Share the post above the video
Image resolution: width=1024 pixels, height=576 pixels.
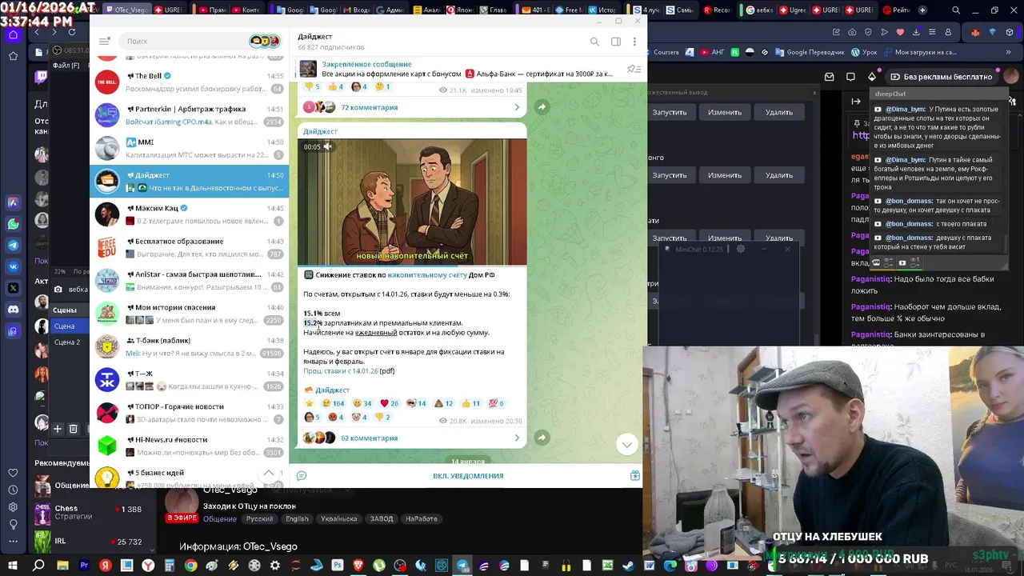[542, 106]
